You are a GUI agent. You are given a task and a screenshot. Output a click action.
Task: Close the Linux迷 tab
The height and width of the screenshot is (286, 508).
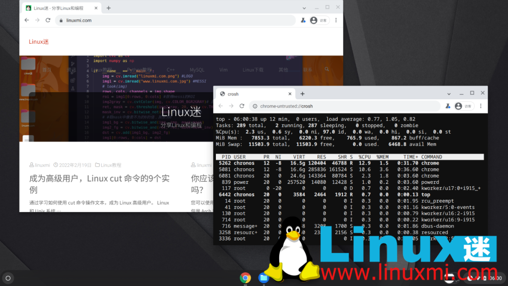96,8
